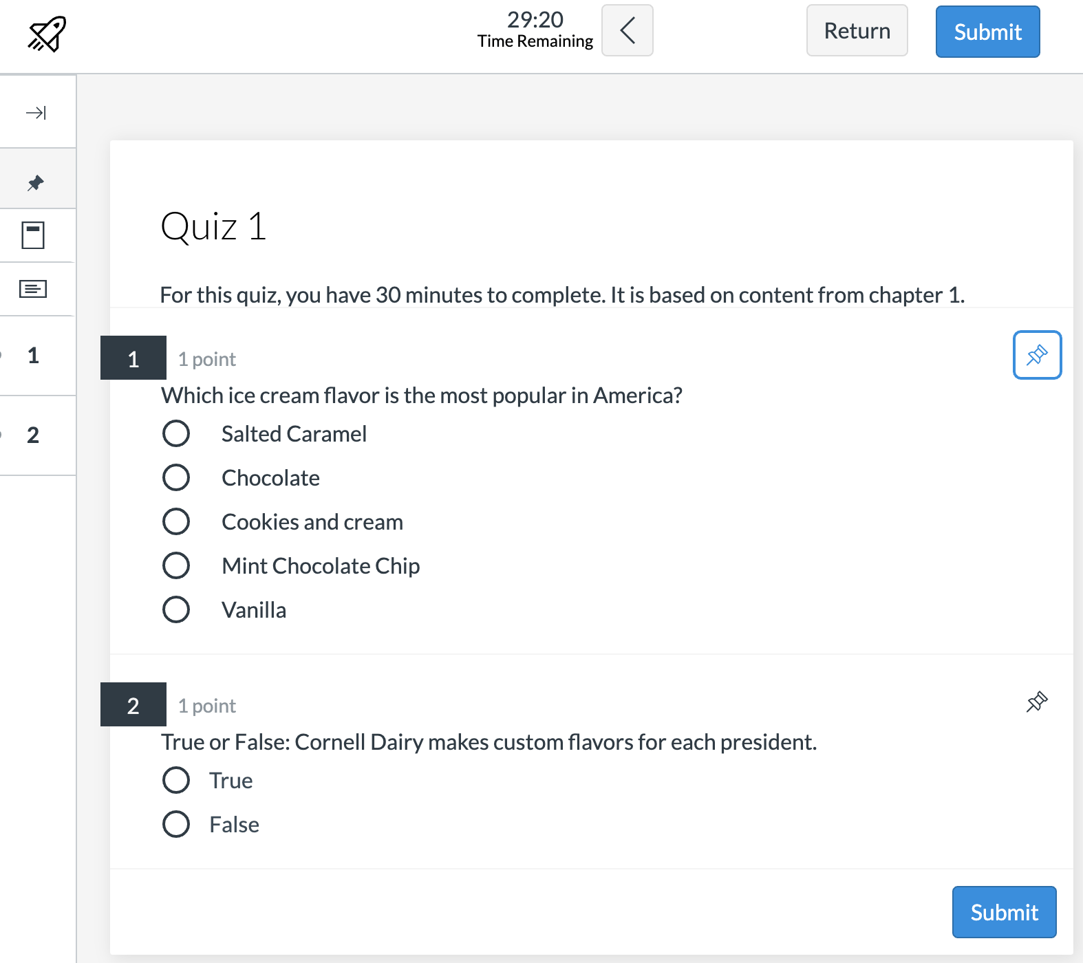This screenshot has height=963, width=1083.
Task: Mark True for question 2
Action: pyautogui.click(x=176, y=780)
